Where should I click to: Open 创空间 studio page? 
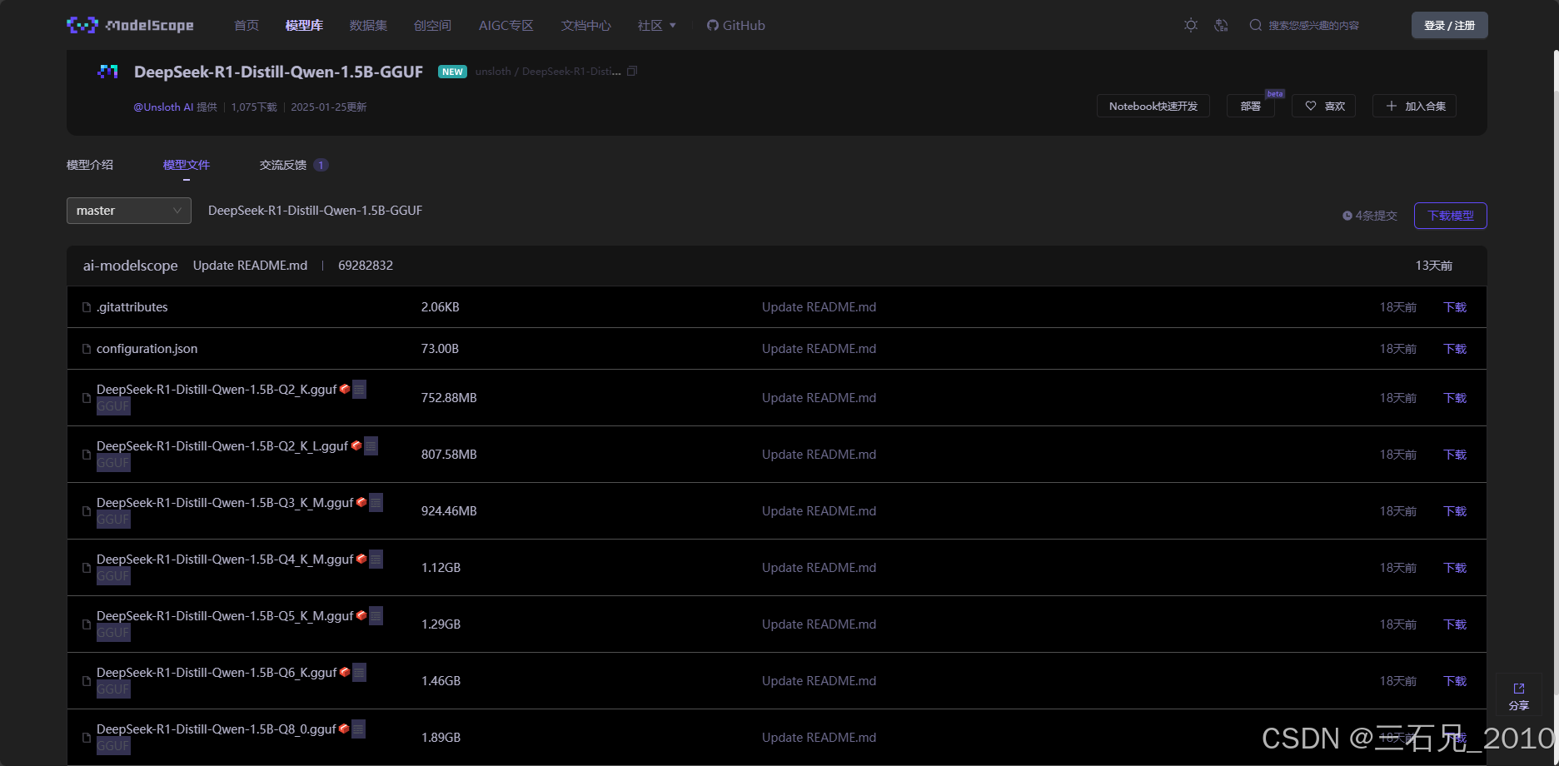coord(432,25)
